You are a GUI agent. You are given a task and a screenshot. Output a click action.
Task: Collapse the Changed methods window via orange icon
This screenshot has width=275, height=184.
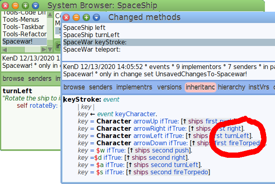(76, 17)
